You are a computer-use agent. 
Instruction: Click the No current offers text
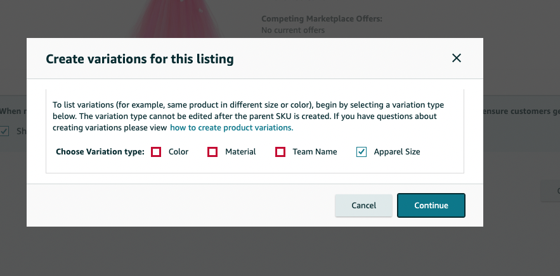(293, 30)
